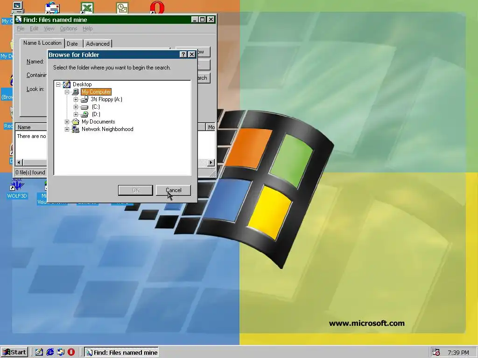The width and height of the screenshot is (478, 358).
Task: Select the Opera desktop shortcut icon
Action: coord(157,7)
